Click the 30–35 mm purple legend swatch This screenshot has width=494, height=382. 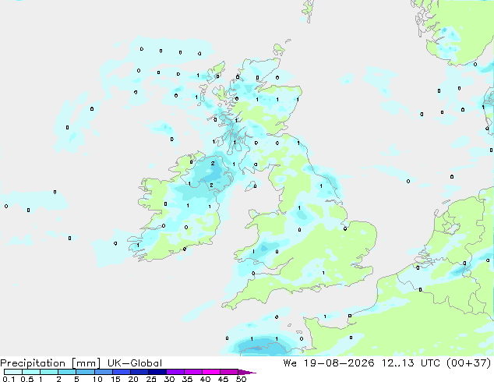[175, 372]
